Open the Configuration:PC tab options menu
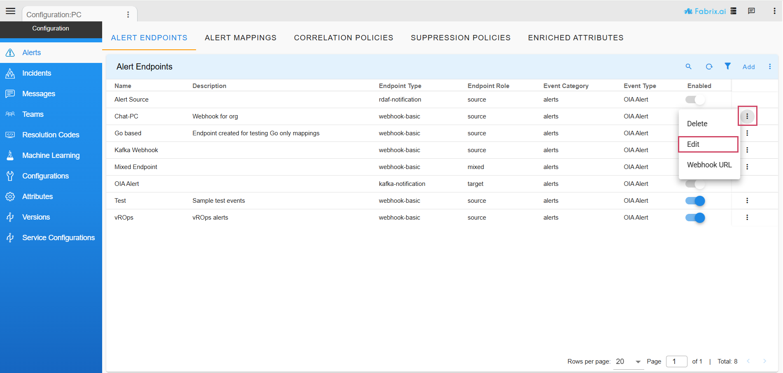 click(128, 15)
